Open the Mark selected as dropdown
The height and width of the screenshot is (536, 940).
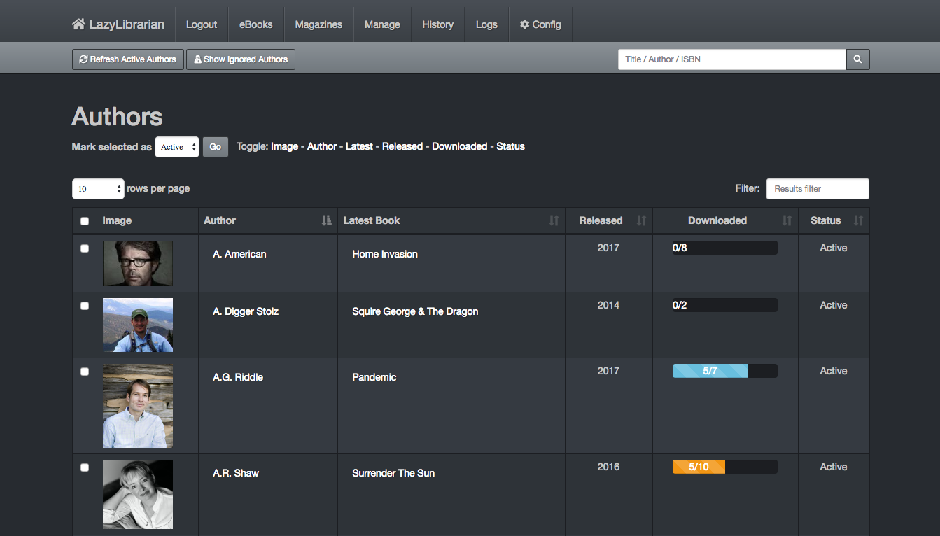(x=176, y=147)
